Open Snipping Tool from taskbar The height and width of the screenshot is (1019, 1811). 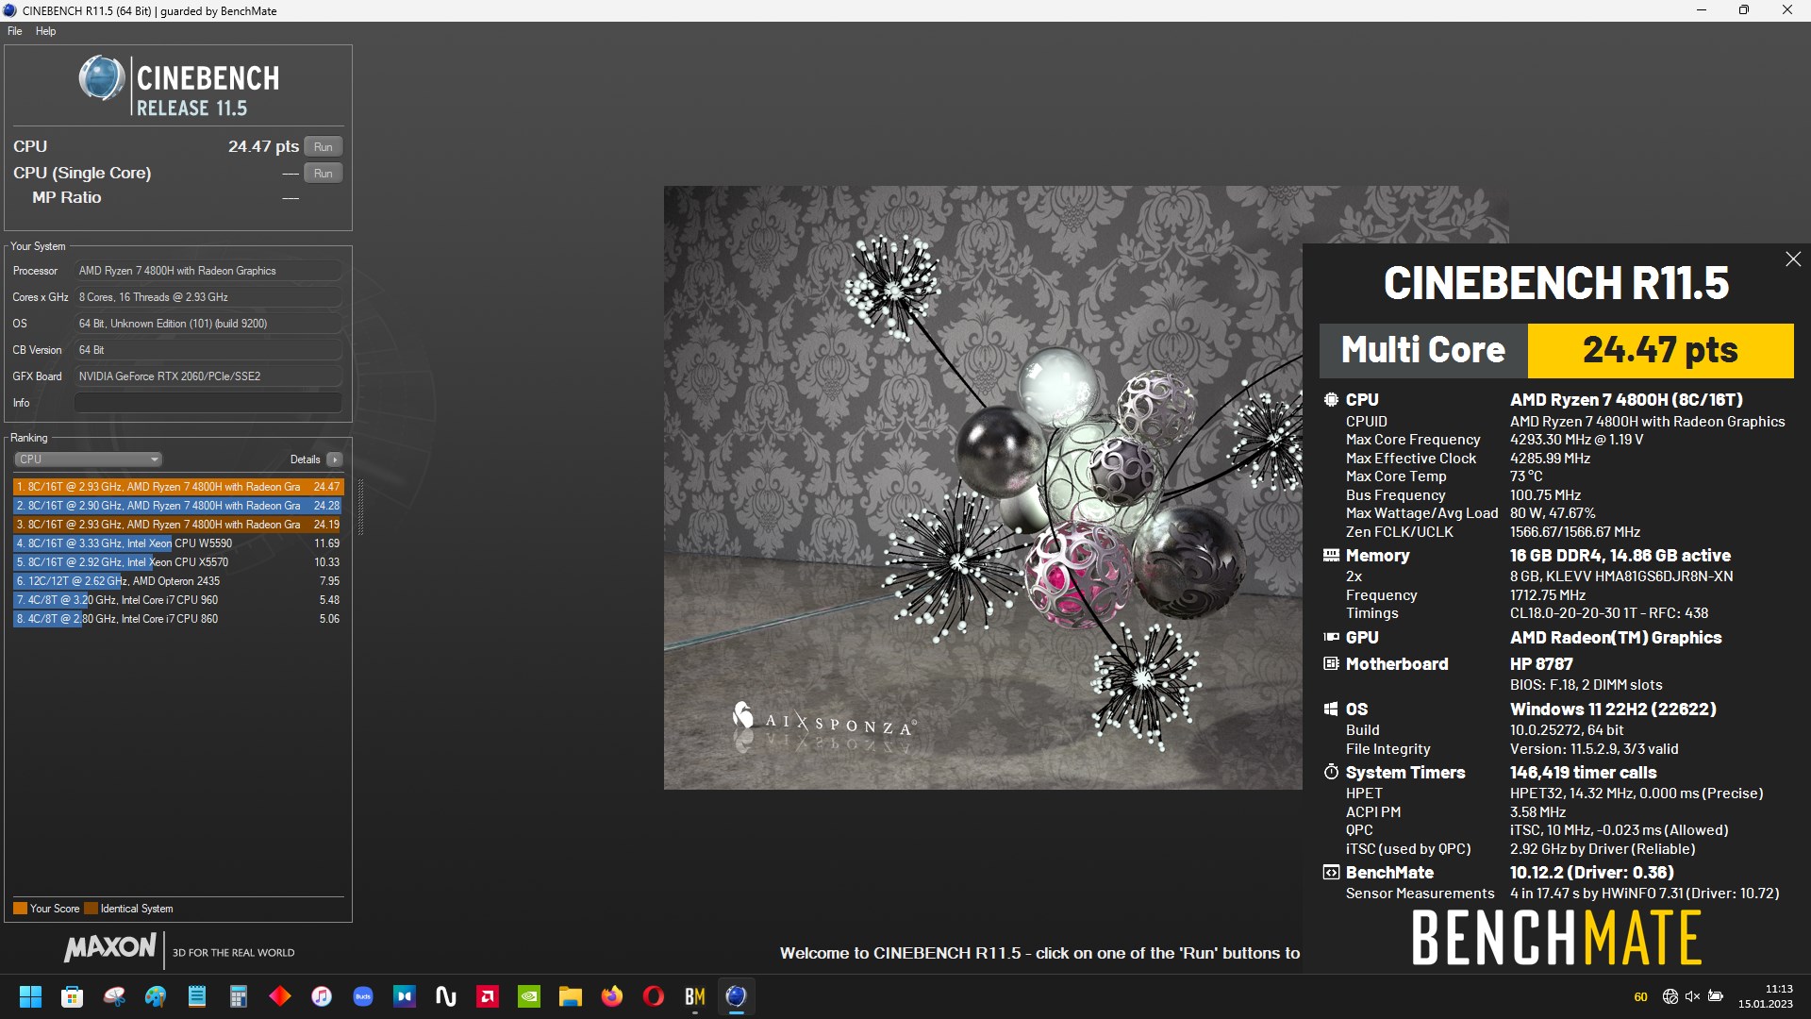[x=114, y=996]
